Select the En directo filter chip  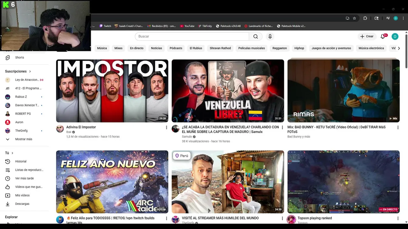(137, 48)
